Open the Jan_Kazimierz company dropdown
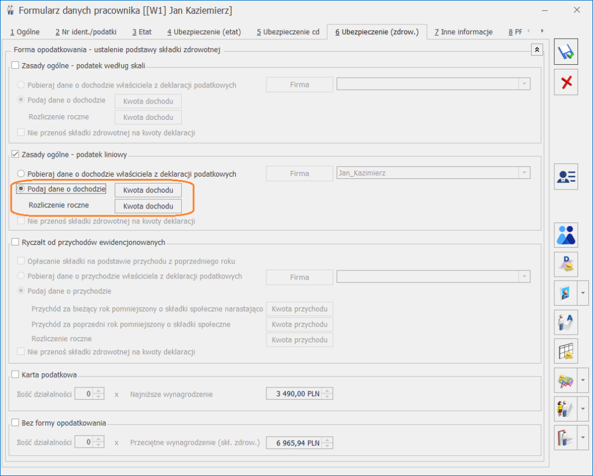Viewport: 593px width, 476px height. [x=524, y=173]
